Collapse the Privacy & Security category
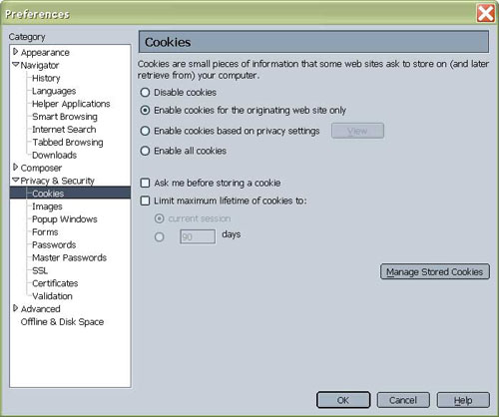This screenshot has width=499, height=417. (15, 180)
